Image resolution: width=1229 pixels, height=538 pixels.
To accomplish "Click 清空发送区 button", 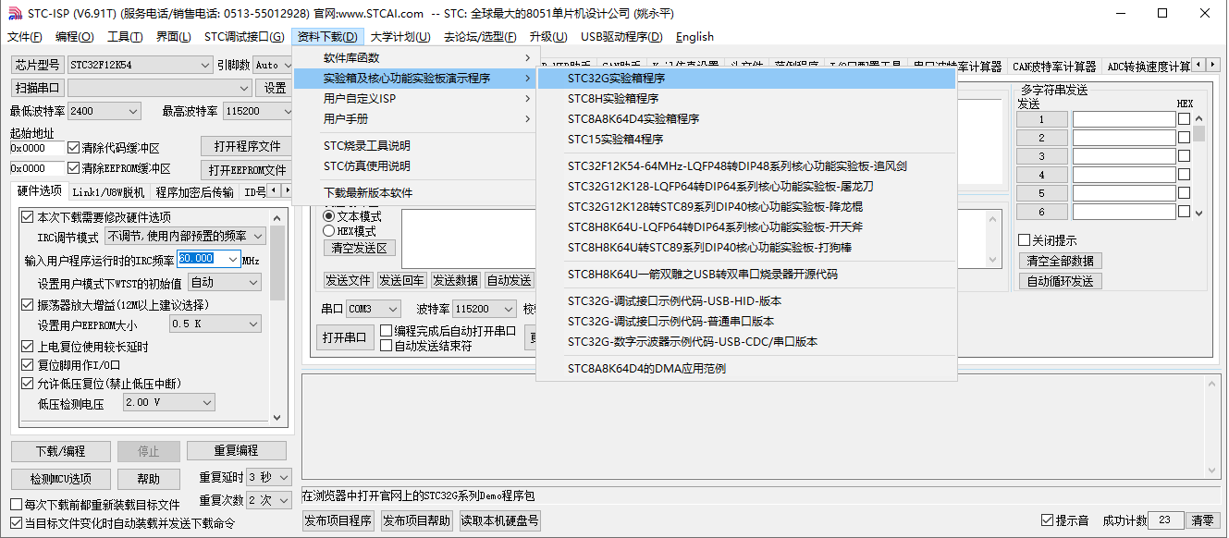I will click(360, 248).
